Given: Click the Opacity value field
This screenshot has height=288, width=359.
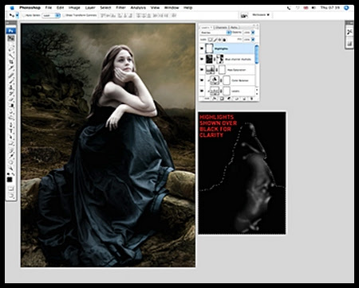Looking at the screenshot, I should pos(247,33).
